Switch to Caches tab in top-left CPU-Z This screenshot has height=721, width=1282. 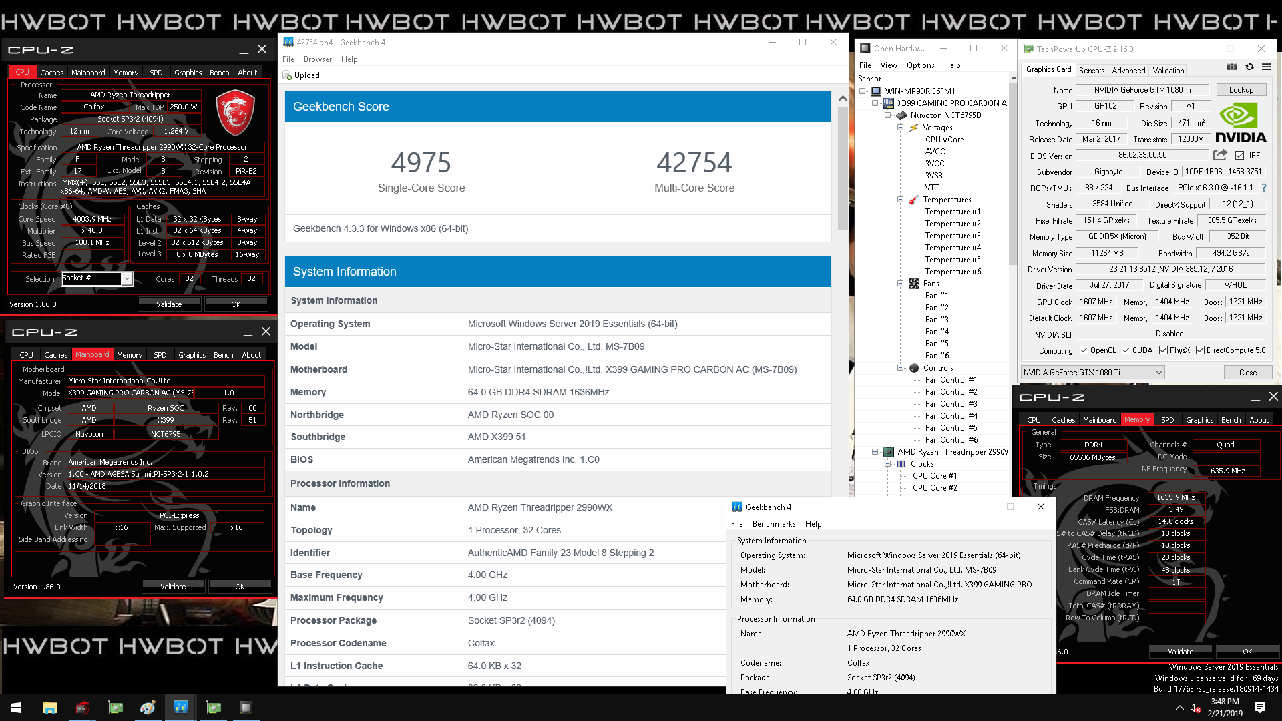[51, 73]
